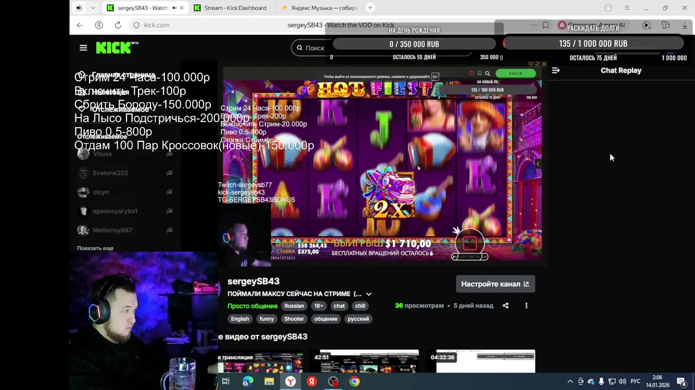The height and width of the screenshot is (390, 695).
Task: Open the Kick hamburger sidebar menu
Action: pyautogui.click(x=83, y=48)
